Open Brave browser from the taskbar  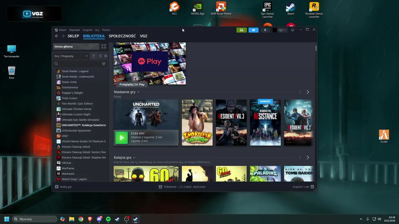90,219
